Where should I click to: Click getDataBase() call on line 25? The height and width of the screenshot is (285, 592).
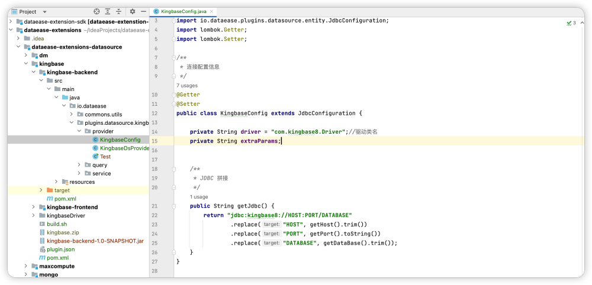click(345, 243)
